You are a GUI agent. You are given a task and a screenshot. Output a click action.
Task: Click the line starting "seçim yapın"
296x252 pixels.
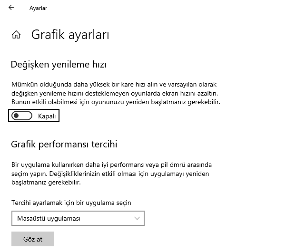111,174
